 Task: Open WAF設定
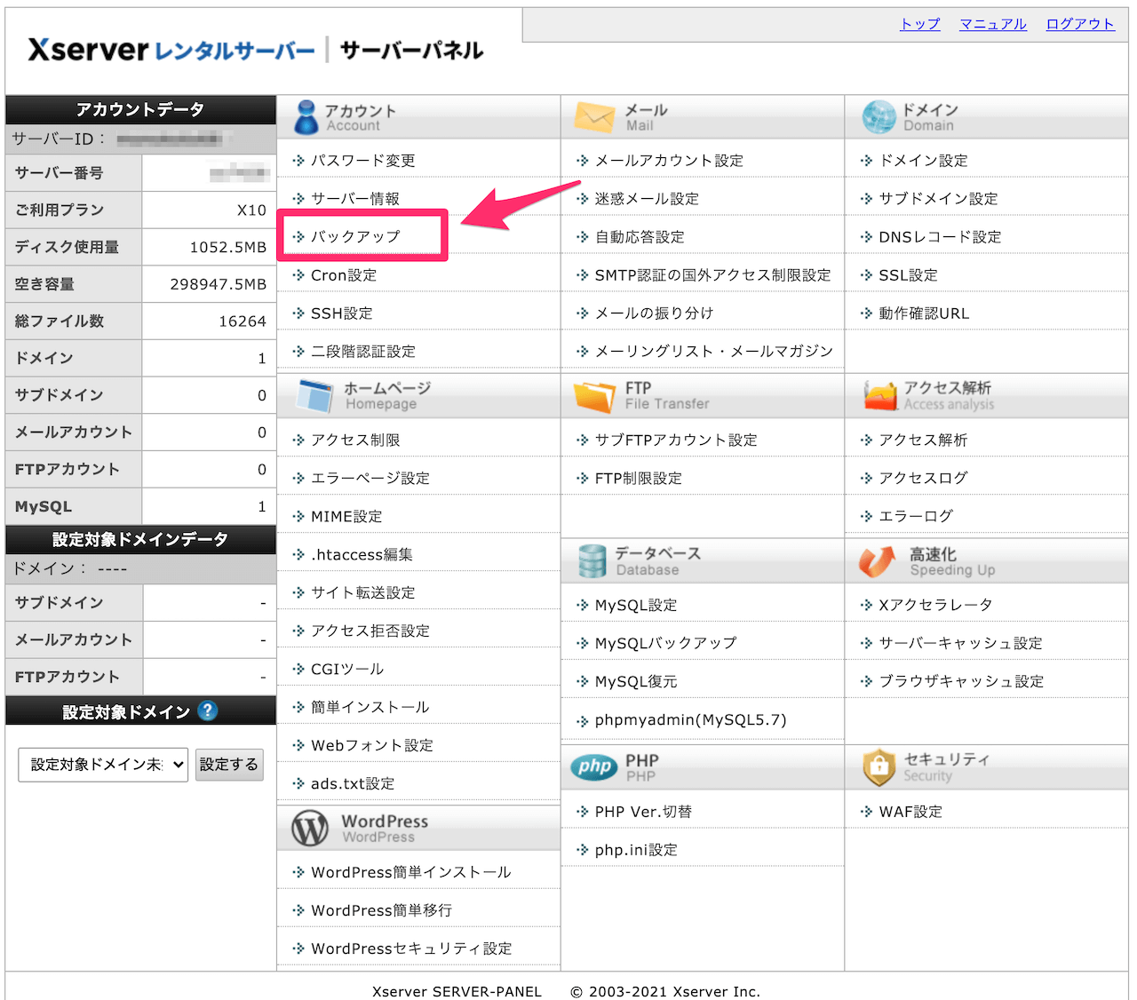tap(910, 813)
